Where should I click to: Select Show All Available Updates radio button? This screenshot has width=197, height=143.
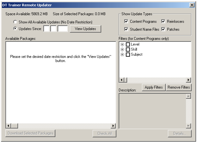(x=15, y=22)
